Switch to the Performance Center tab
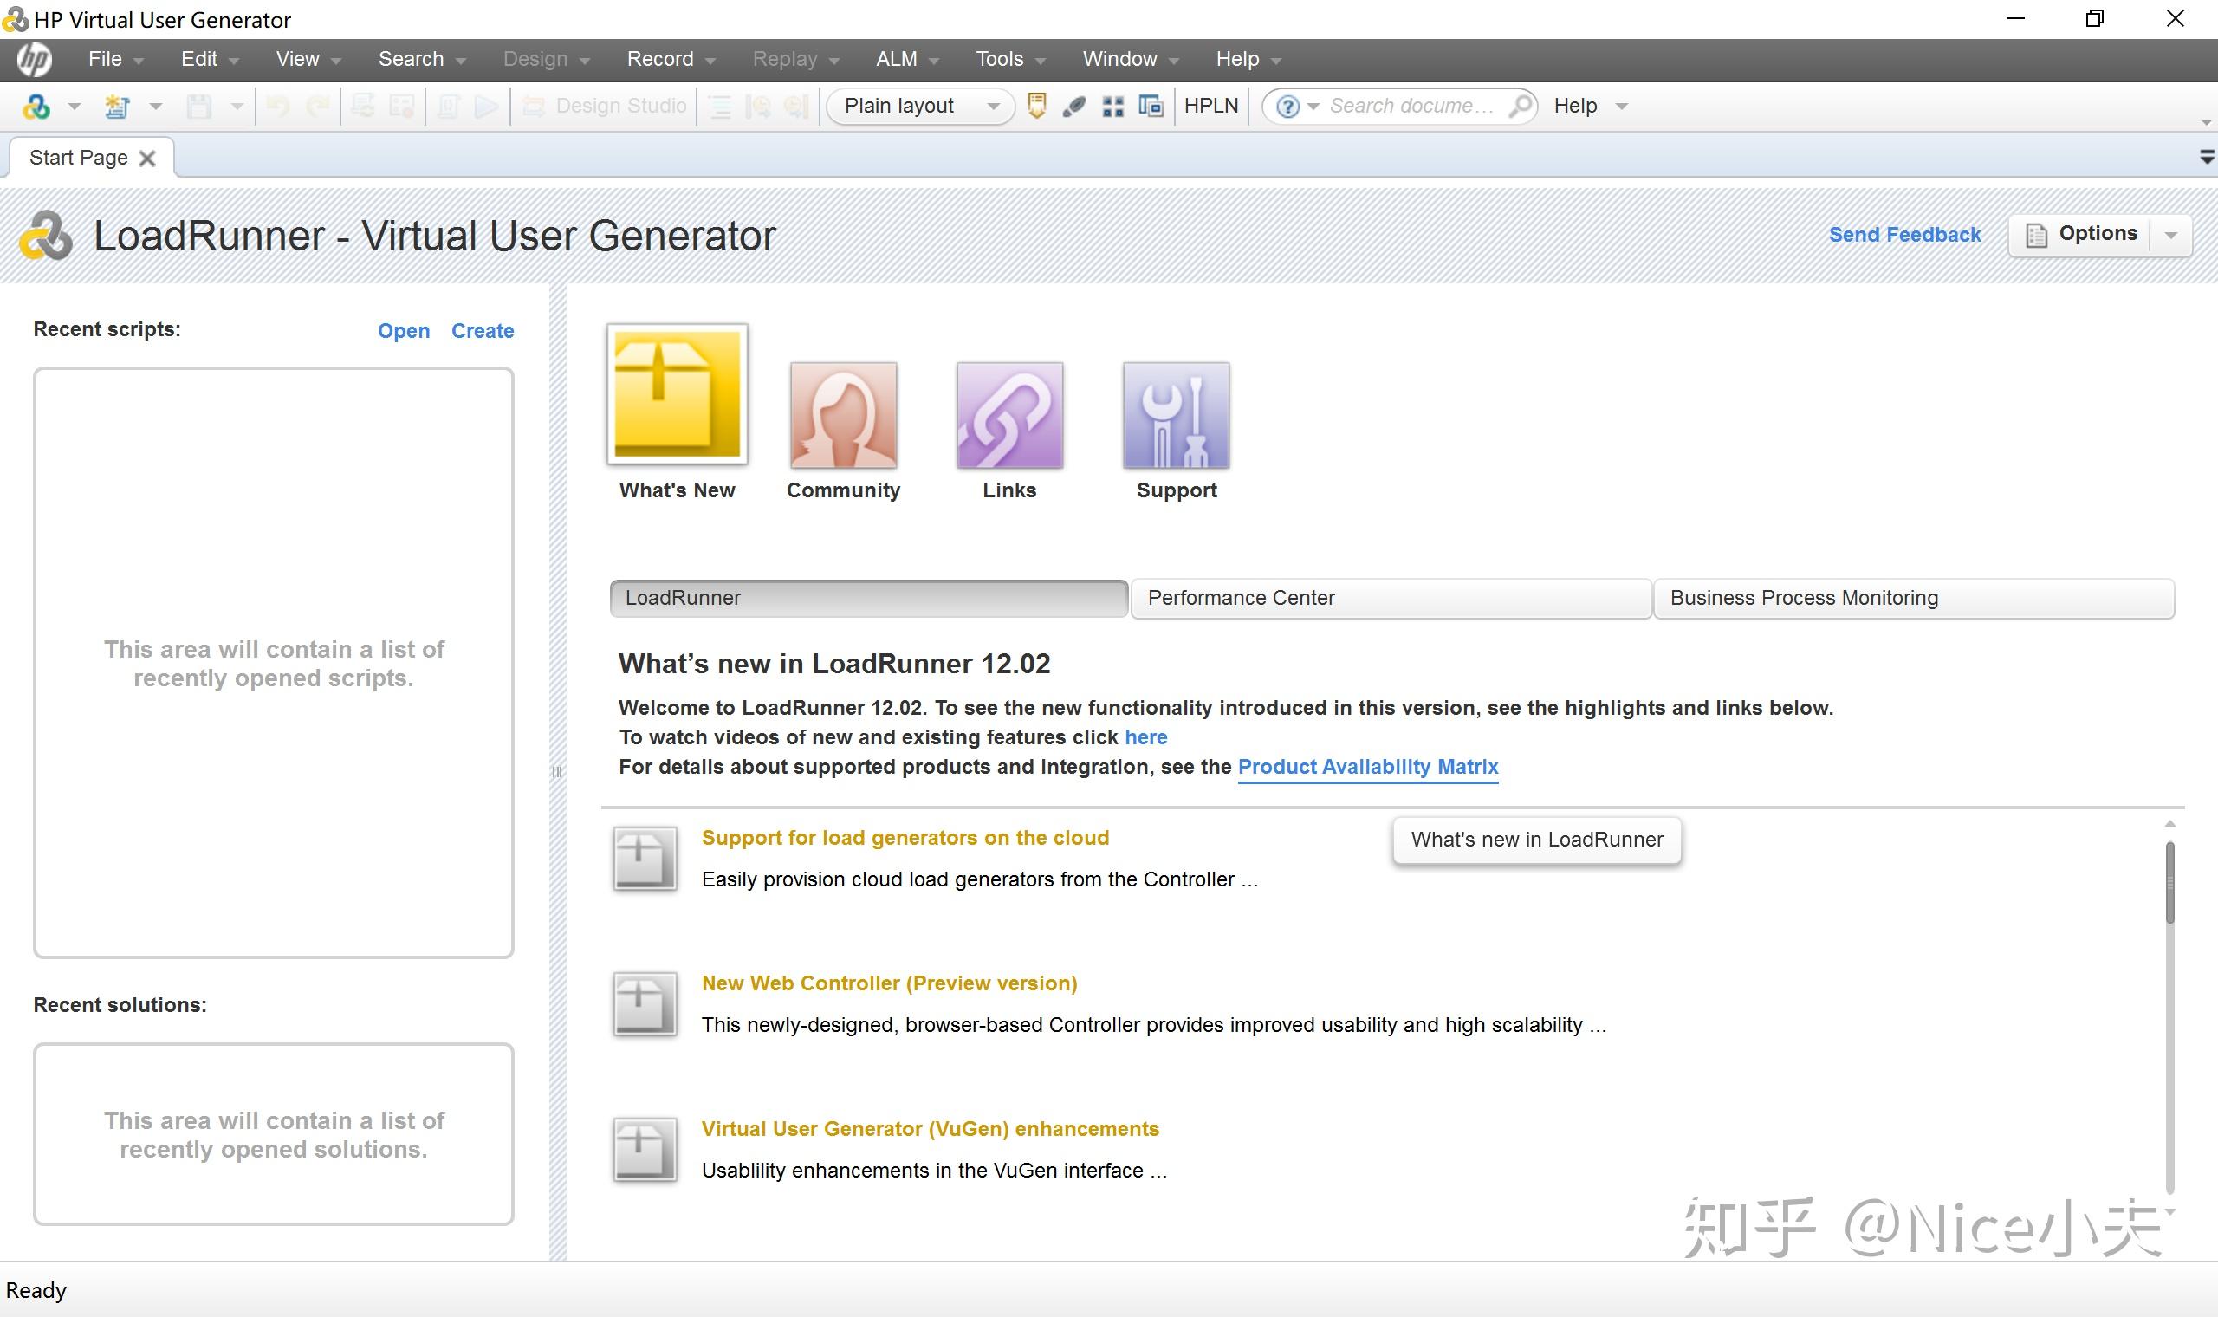This screenshot has width=2218, height=1317. tap(1390, 598)
